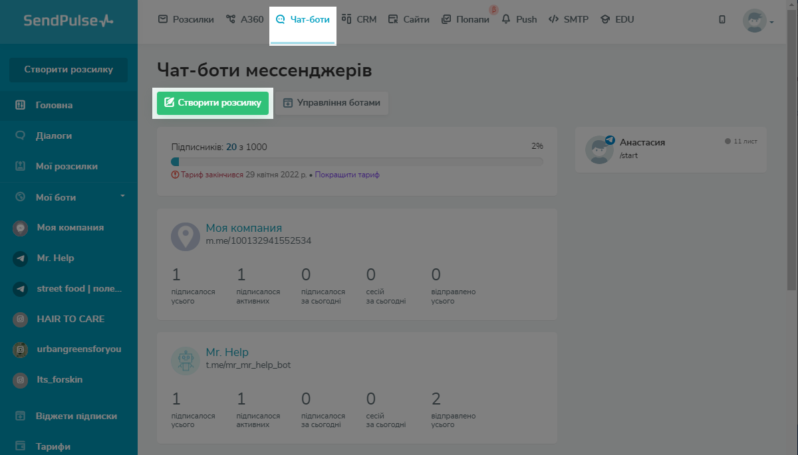The width and height of the screenshot is (798, 455).
Task: Open the EDU tab
Action: (617, 19)
